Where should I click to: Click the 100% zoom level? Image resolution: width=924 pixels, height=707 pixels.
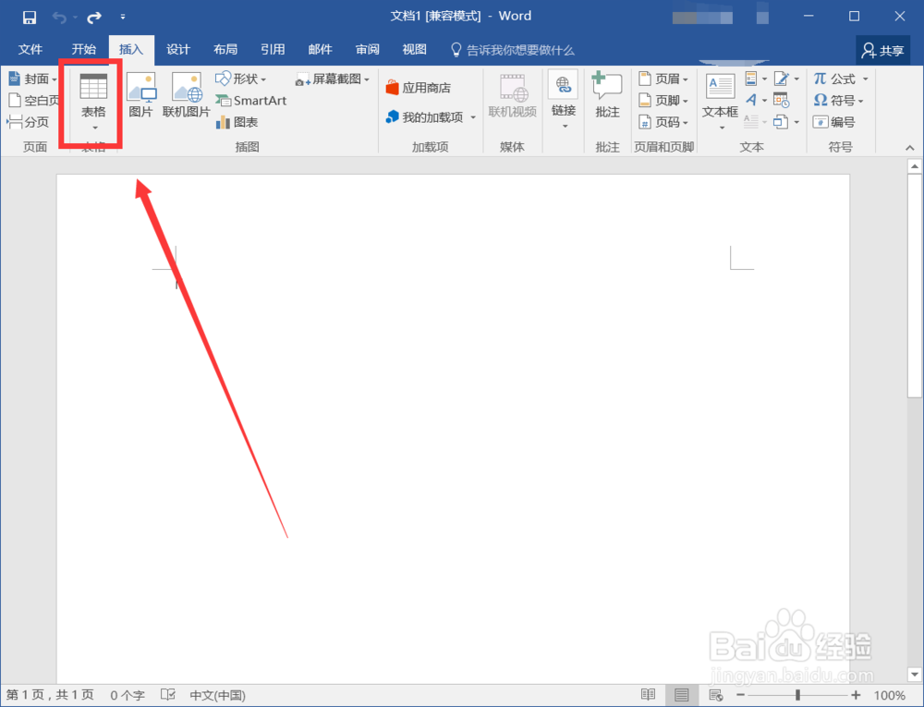(889, 695)
